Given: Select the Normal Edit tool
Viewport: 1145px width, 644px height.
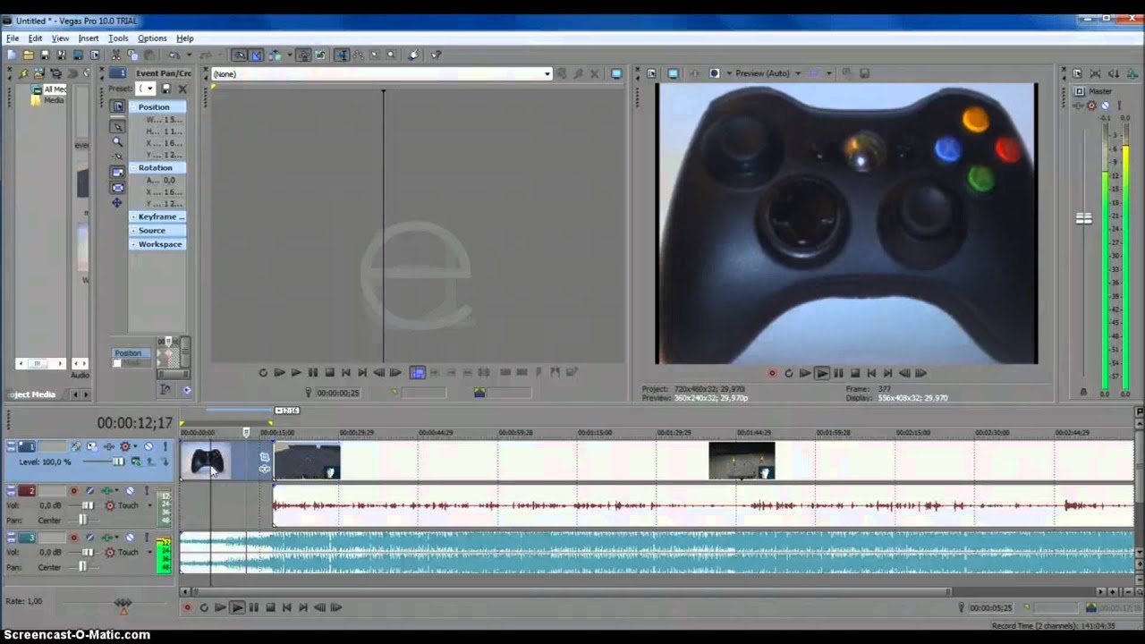Looking at the screenshot, I should tap(342, 55).
